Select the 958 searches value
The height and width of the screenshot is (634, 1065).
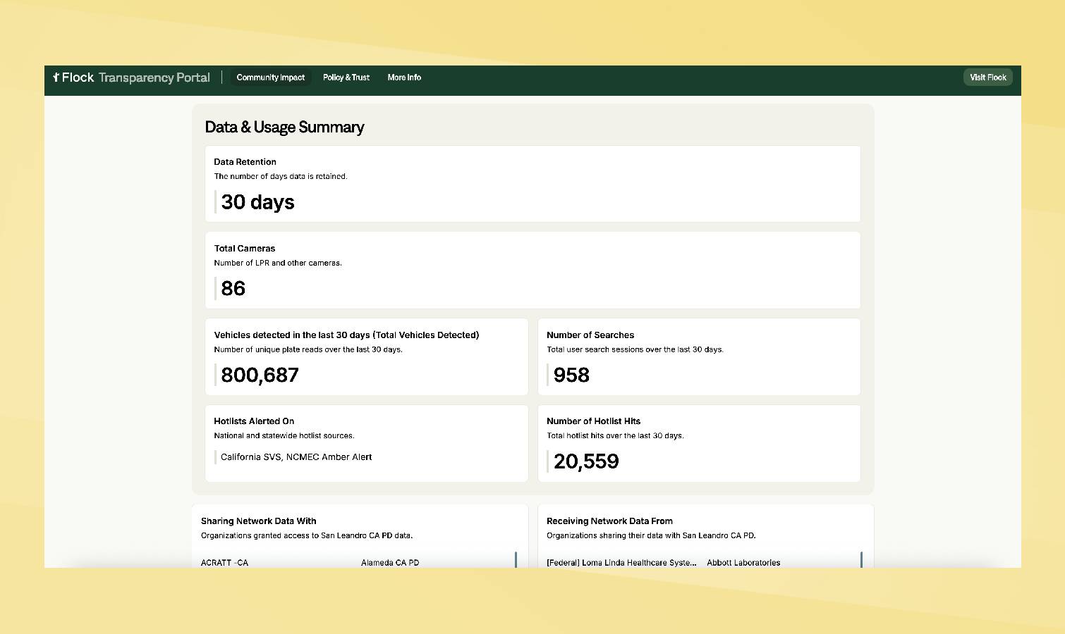(571, 375)
